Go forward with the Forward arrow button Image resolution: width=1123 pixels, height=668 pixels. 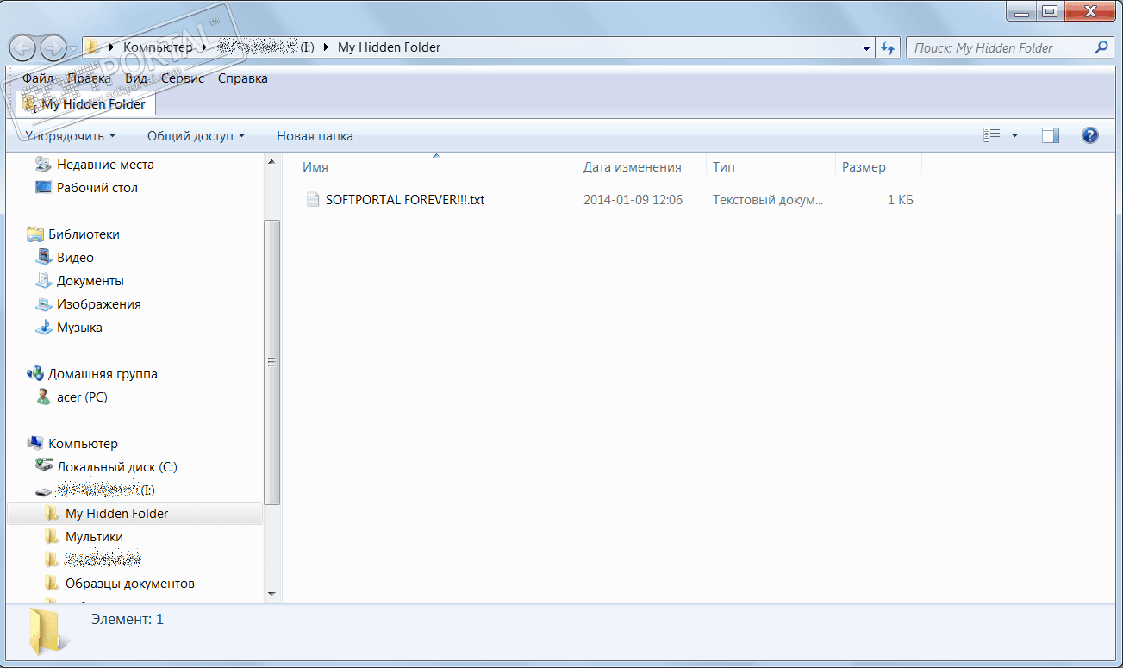[53, 47]
